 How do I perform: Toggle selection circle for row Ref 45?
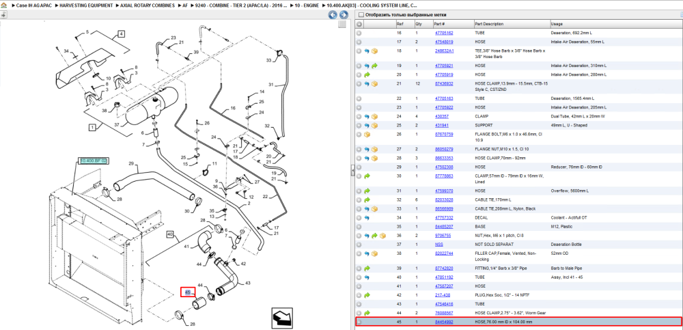point(359,322)
